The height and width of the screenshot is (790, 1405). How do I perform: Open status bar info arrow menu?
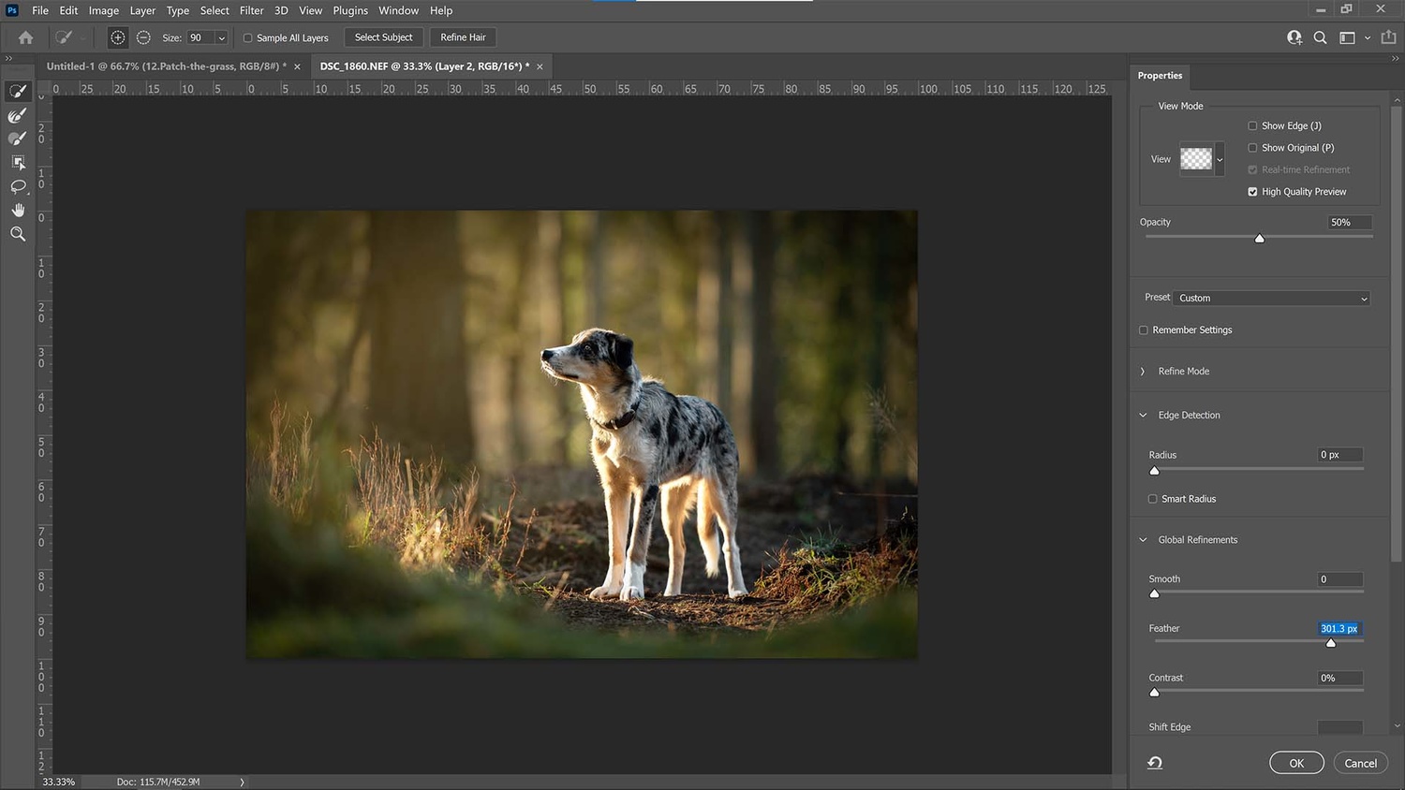coord(242,782)
